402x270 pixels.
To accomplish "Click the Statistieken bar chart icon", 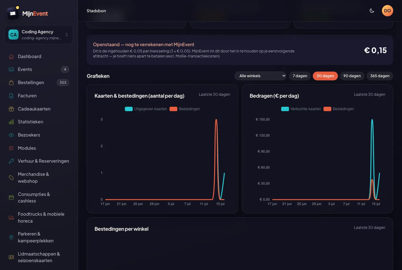I will point(11,122).
